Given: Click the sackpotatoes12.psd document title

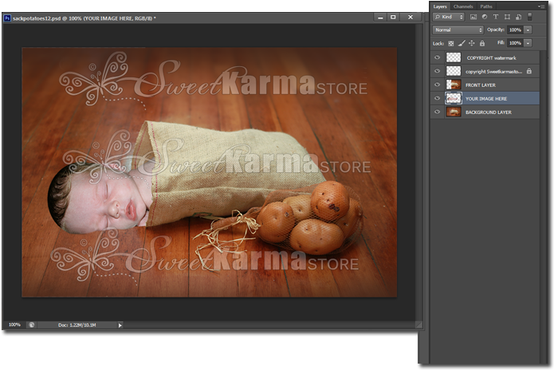Looking at the screenshot, I should click(84, 18).
